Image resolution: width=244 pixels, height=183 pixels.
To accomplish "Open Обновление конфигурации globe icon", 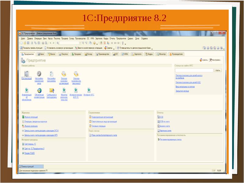I will (x=39, y=90).
